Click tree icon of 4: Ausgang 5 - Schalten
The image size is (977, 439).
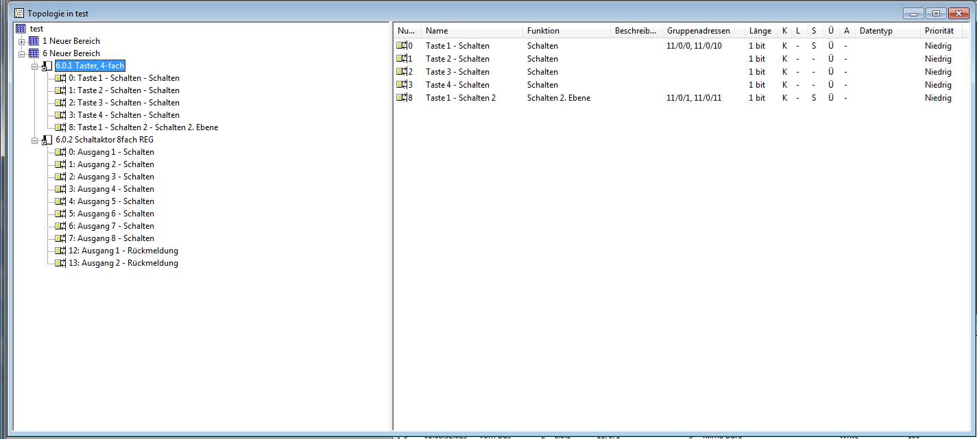(60, 201)
